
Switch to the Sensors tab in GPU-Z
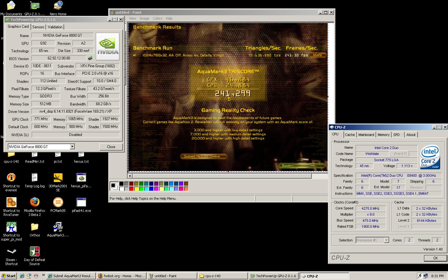[x=38, y=27]
